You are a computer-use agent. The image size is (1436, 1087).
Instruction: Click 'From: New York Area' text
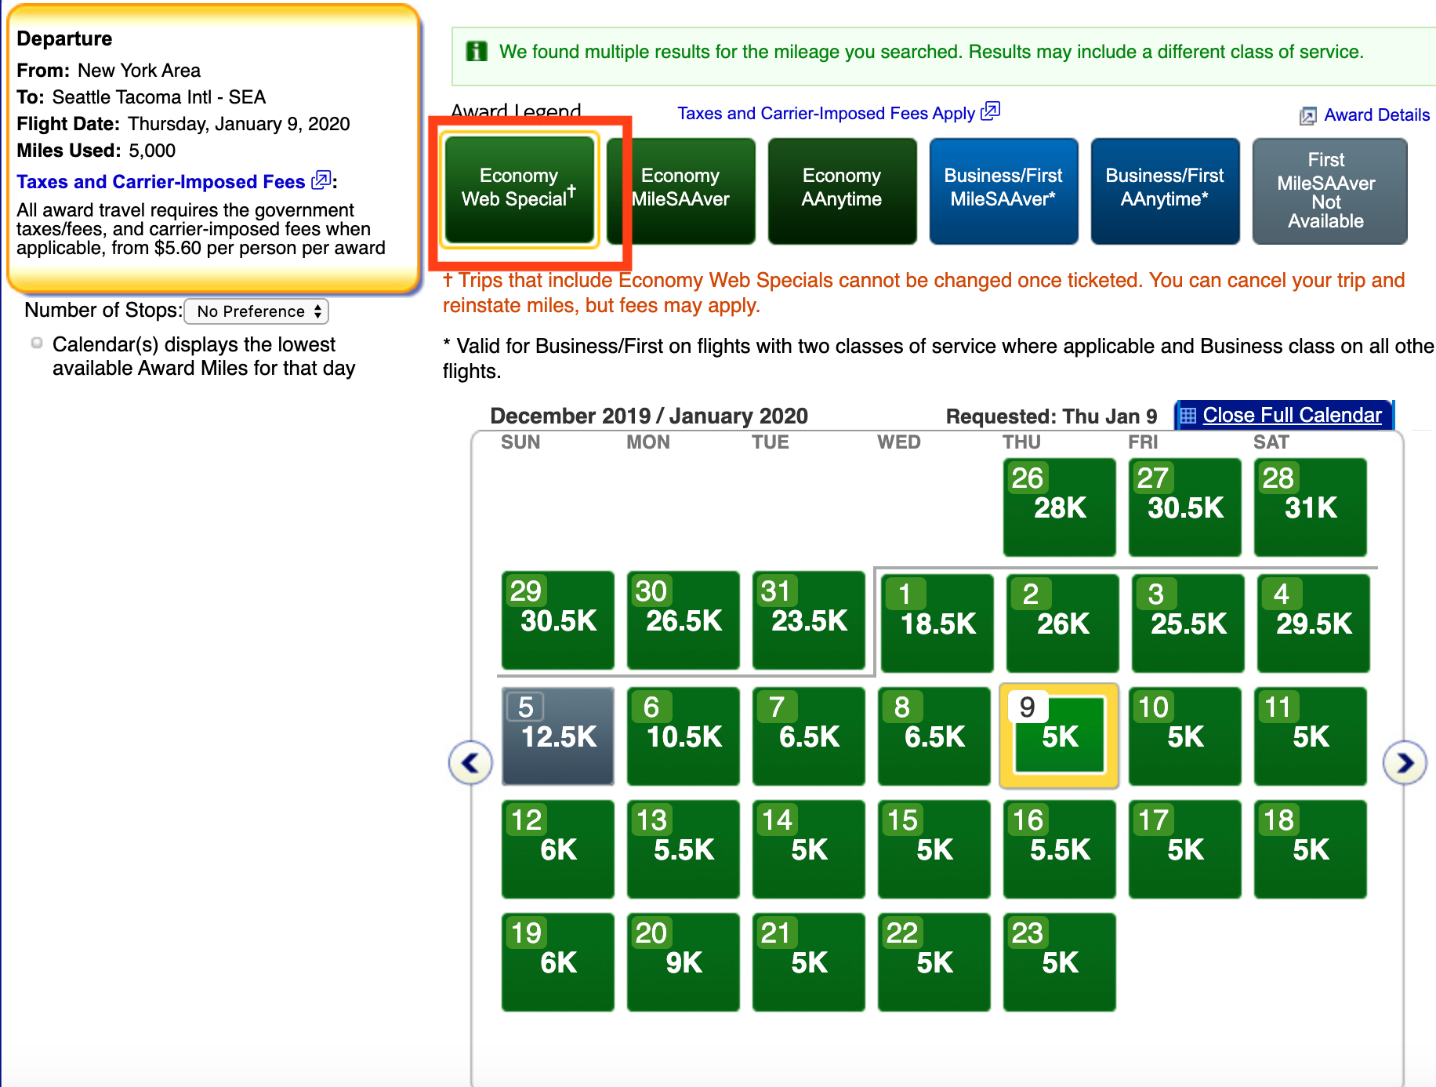click(108, 71)
